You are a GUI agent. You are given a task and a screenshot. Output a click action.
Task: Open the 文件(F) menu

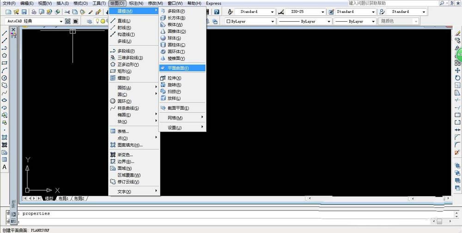pyautogui.click(x=9, y=3)
